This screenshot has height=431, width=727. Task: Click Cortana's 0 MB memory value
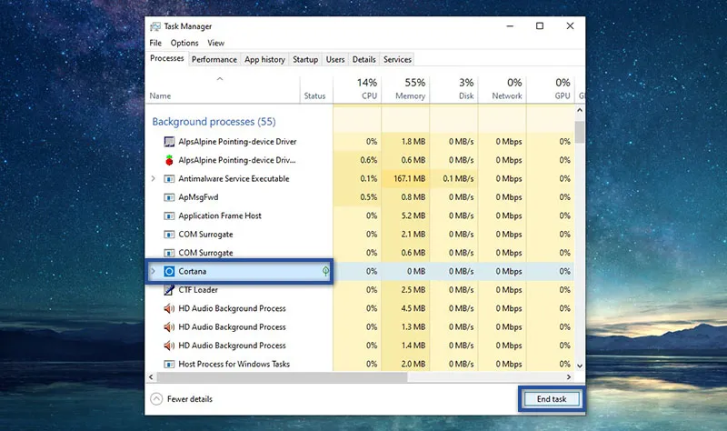click(416, 271)
